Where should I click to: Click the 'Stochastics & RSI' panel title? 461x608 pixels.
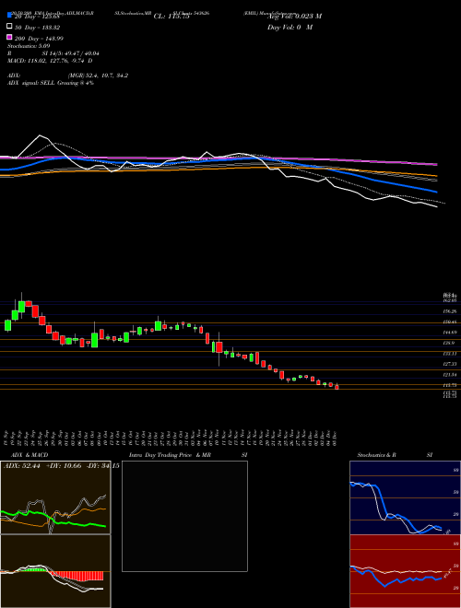[395, 455]
